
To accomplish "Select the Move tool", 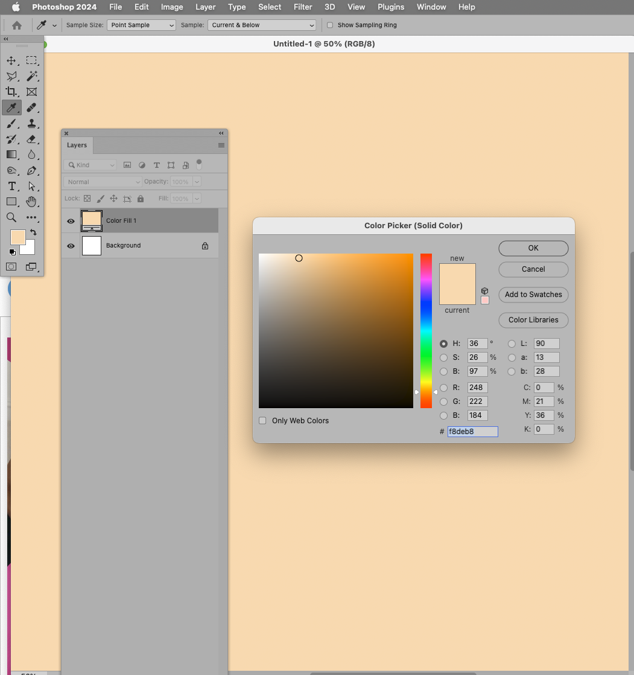I will 11,60.
